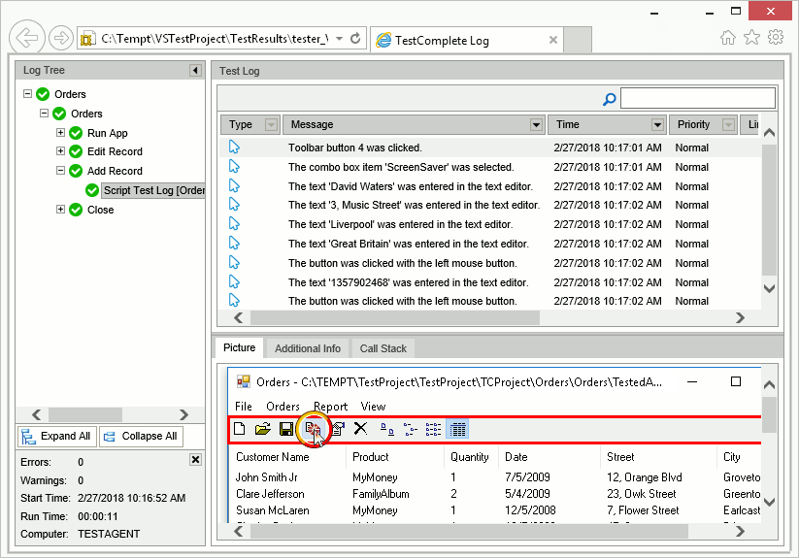Expand the Close tree node
This screenshot has width=799, height=558.
coord(61,209)
